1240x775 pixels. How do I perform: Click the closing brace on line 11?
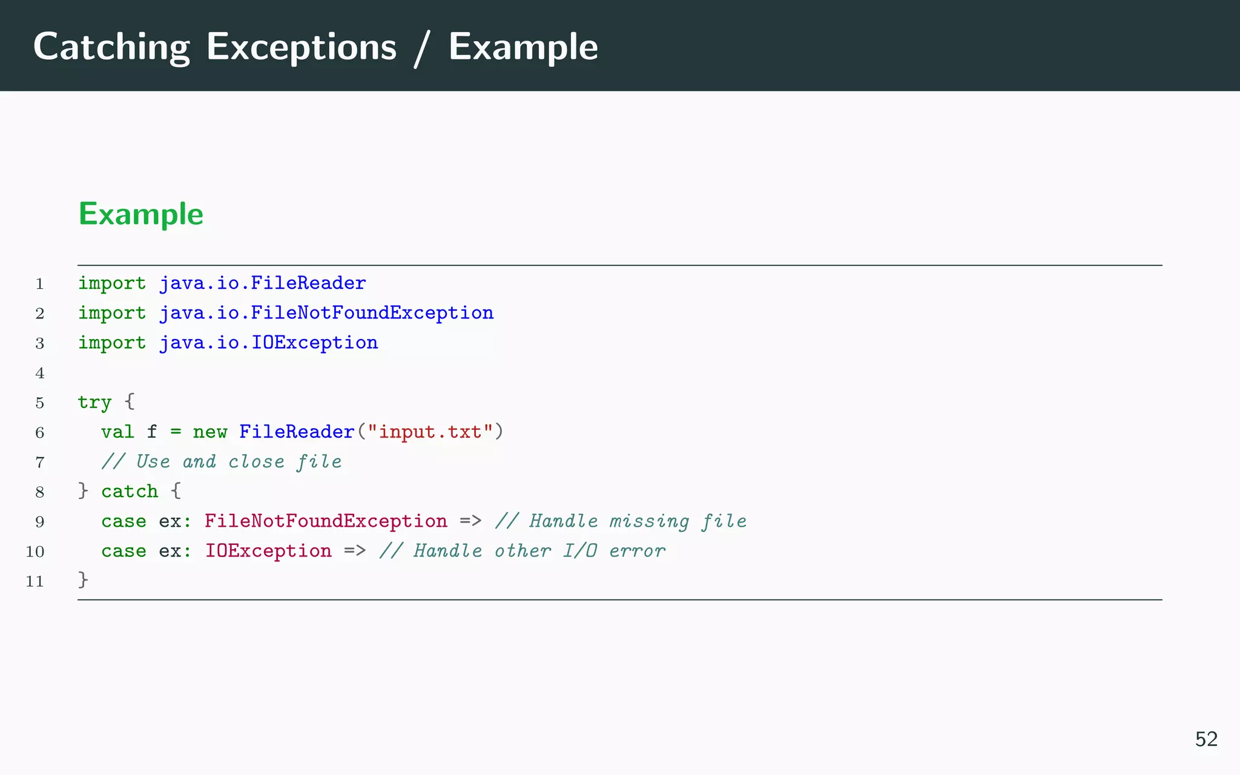pos(84,580)
